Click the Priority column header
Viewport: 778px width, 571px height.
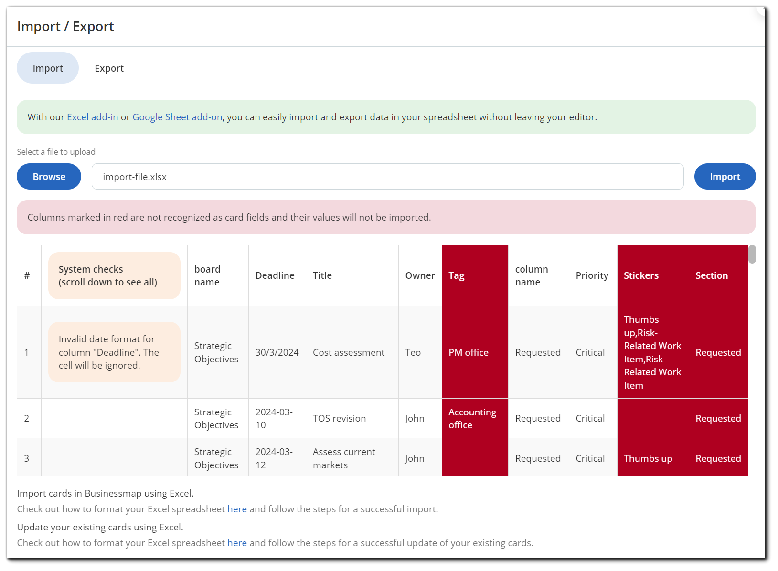point(592,275)
